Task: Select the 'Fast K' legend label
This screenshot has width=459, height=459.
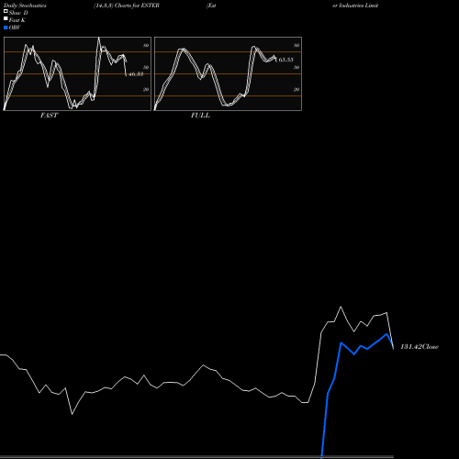Action: 17,20
